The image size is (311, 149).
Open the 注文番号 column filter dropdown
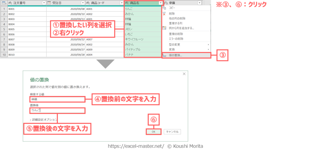point(44,3)
